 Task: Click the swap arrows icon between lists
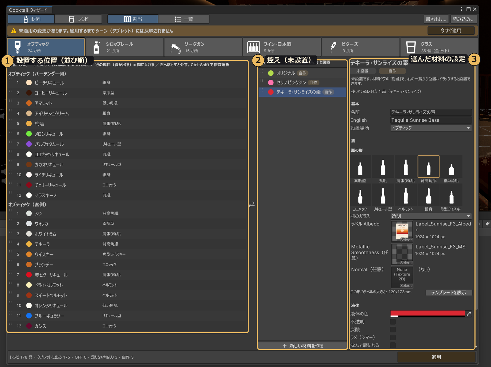point(252,204)
